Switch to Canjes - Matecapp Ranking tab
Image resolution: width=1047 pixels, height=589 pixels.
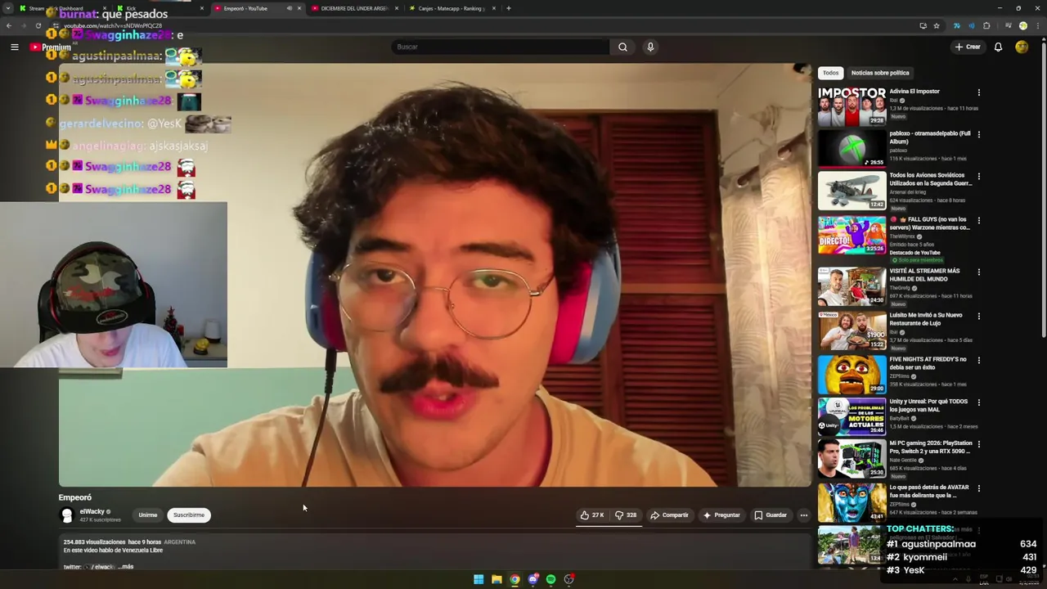click(x=452, y=8)
